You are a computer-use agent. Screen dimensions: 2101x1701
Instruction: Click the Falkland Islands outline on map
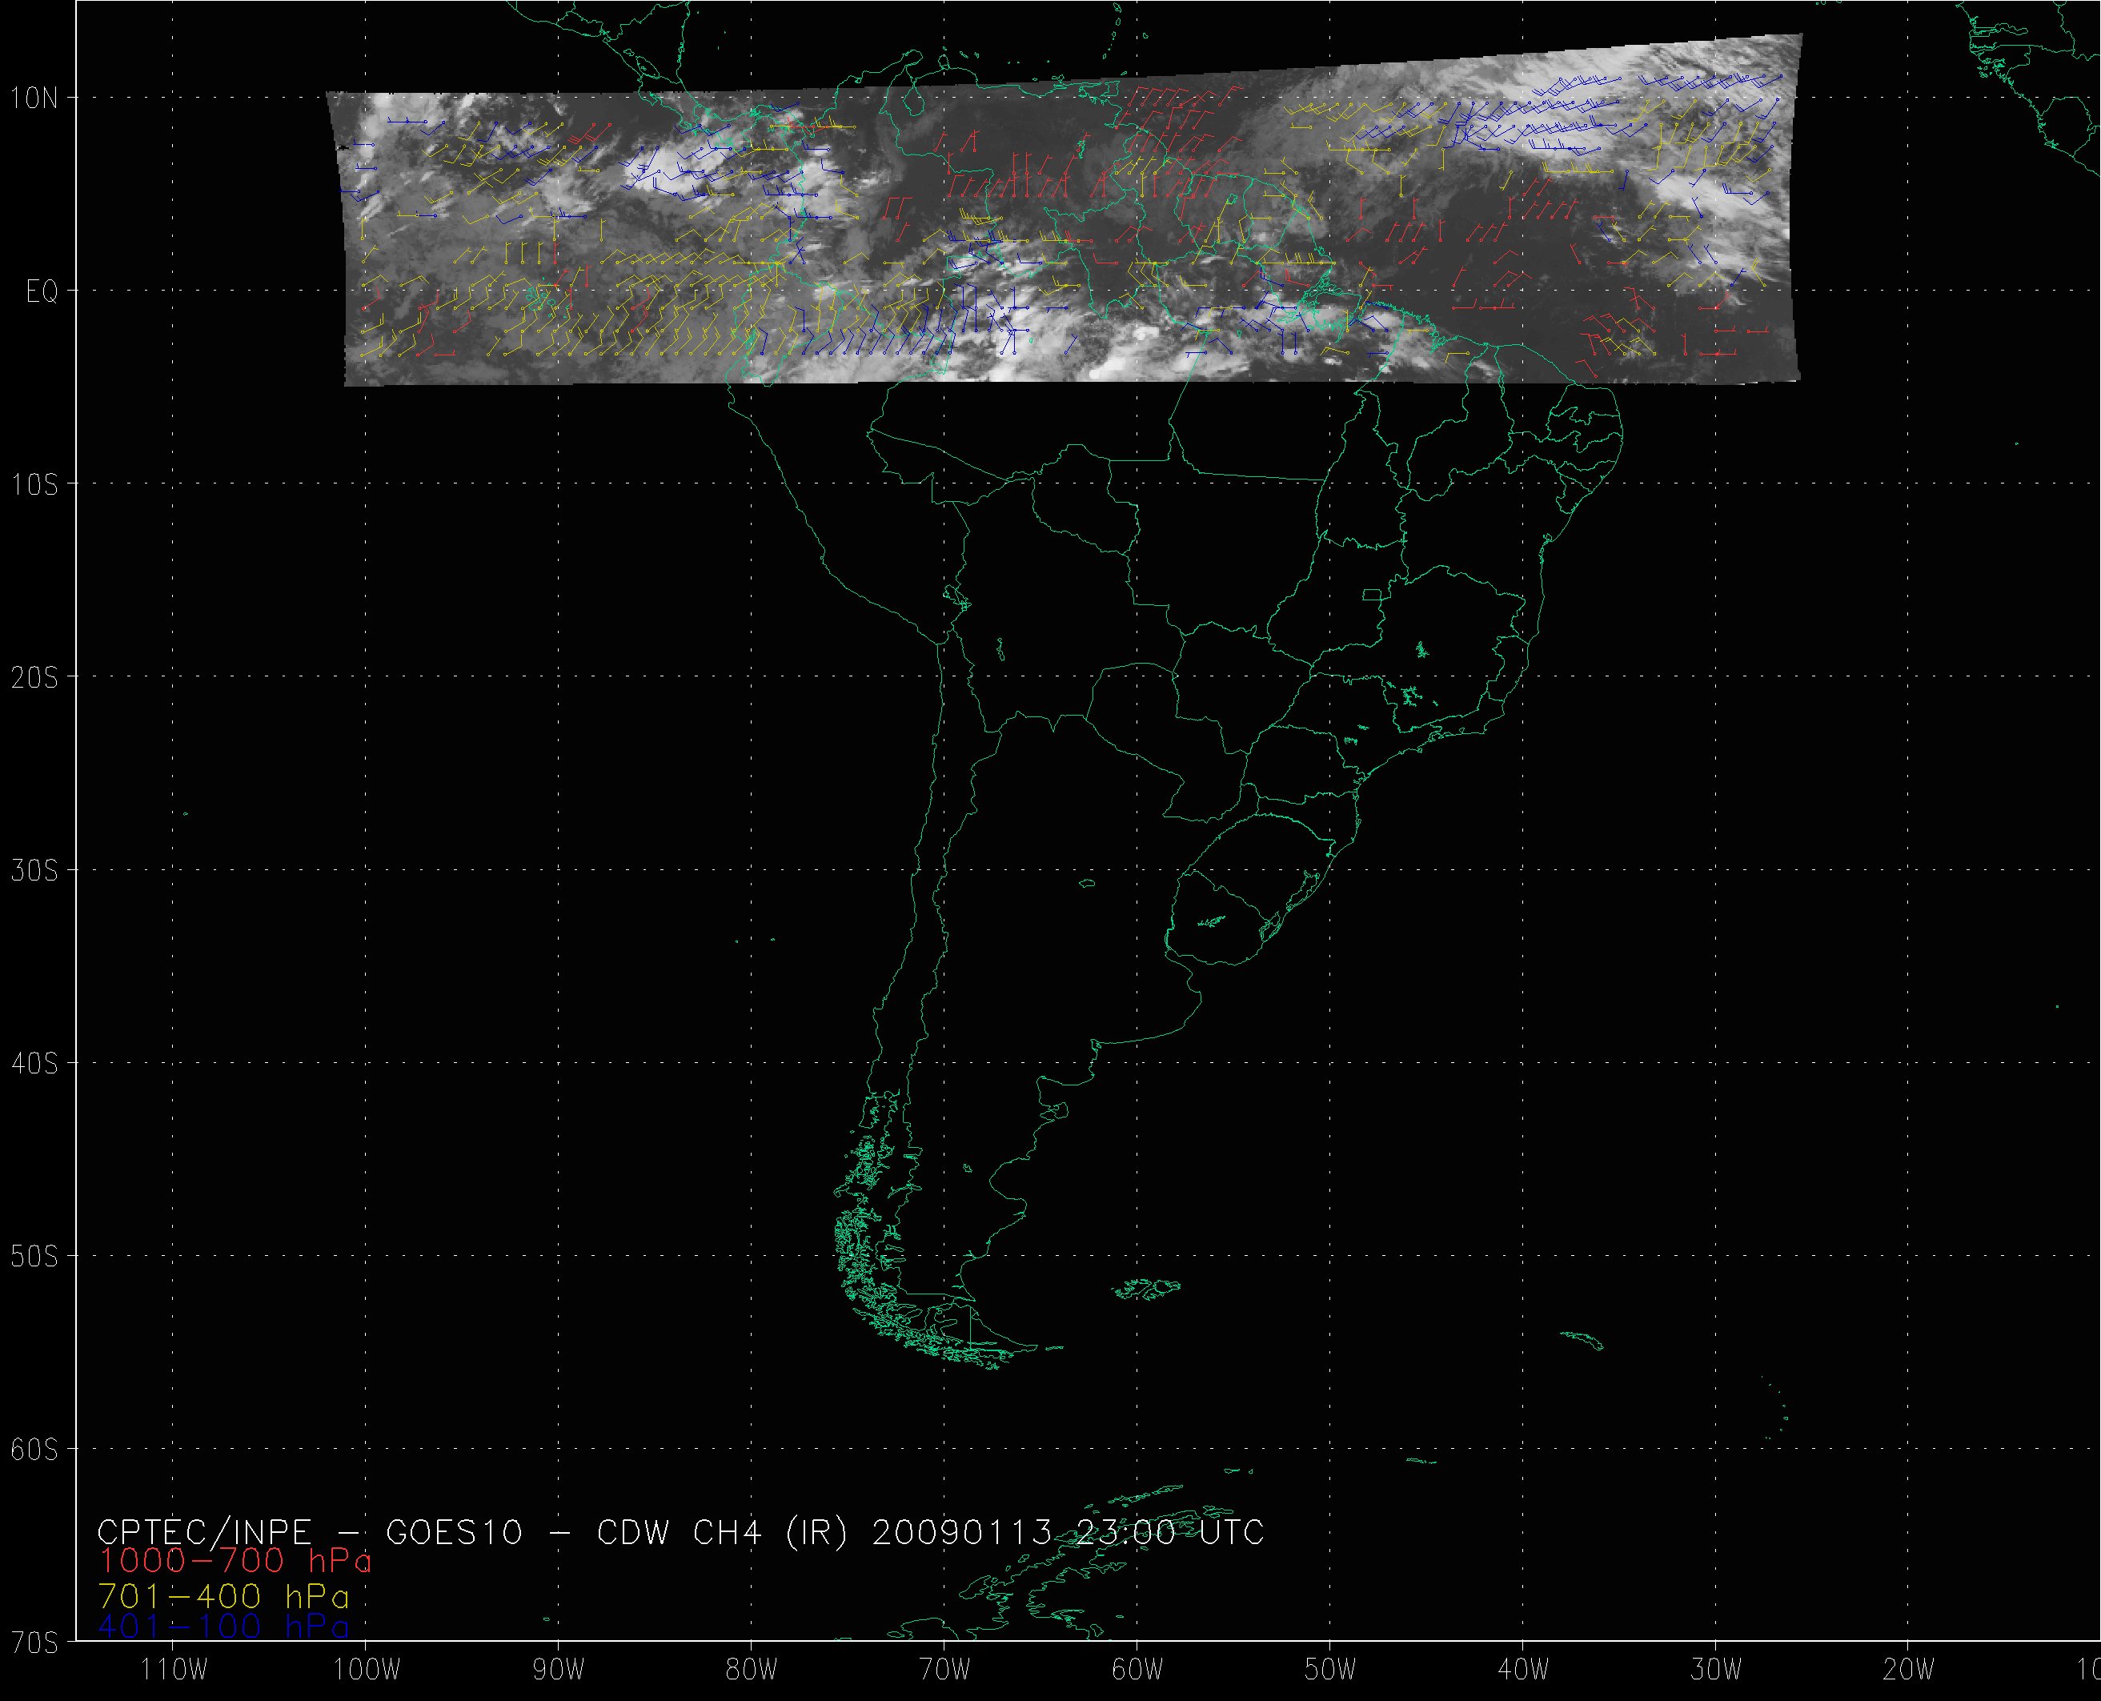coord(1148,1290)
